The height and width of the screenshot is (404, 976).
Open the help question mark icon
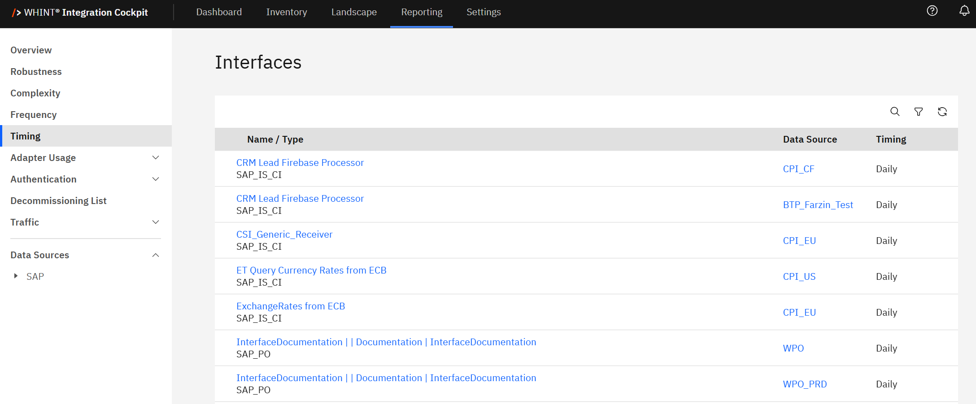(932, 11)
